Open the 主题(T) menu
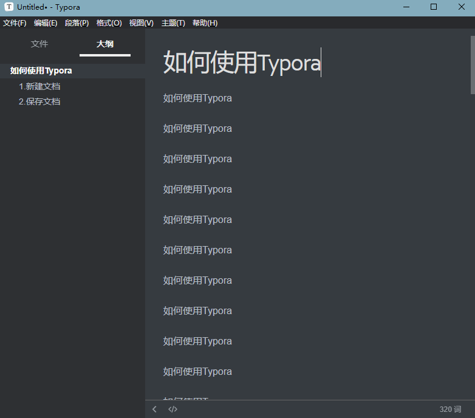 click(x=173, y=23)
